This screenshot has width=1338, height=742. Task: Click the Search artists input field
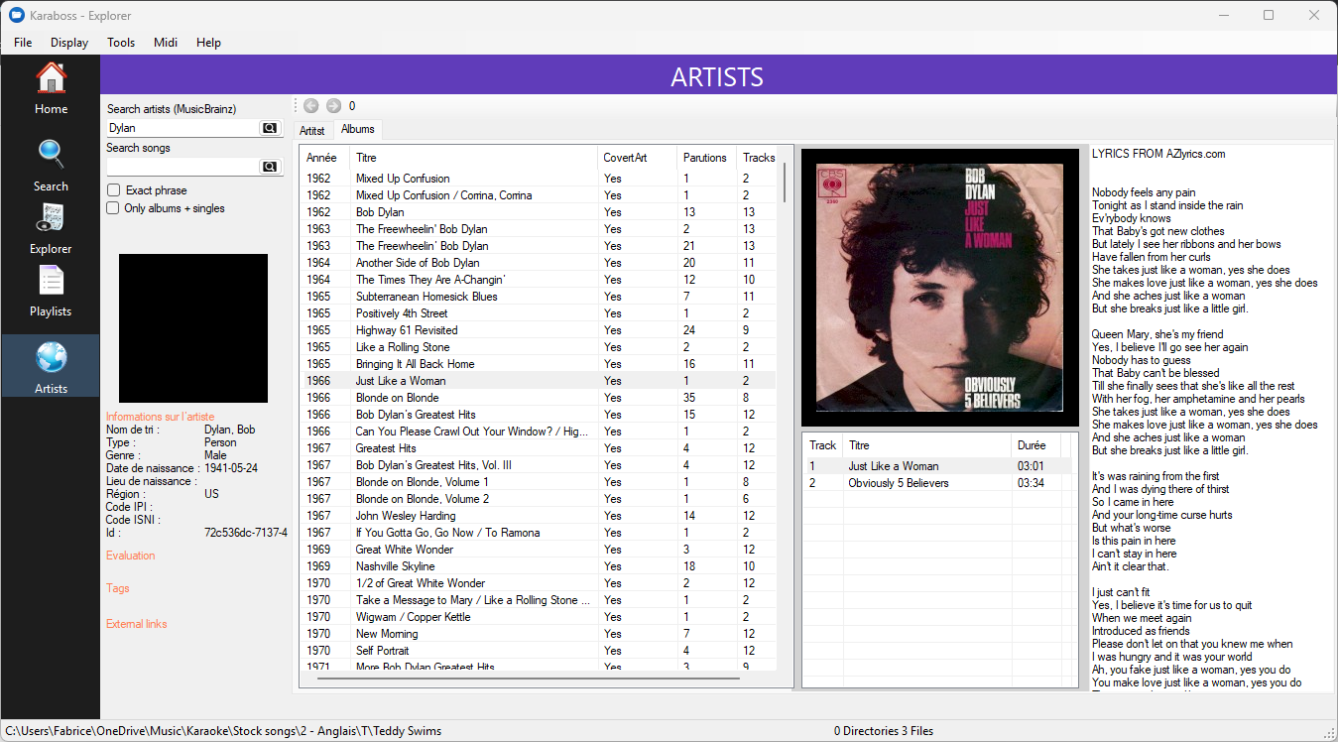pos(182,128)
